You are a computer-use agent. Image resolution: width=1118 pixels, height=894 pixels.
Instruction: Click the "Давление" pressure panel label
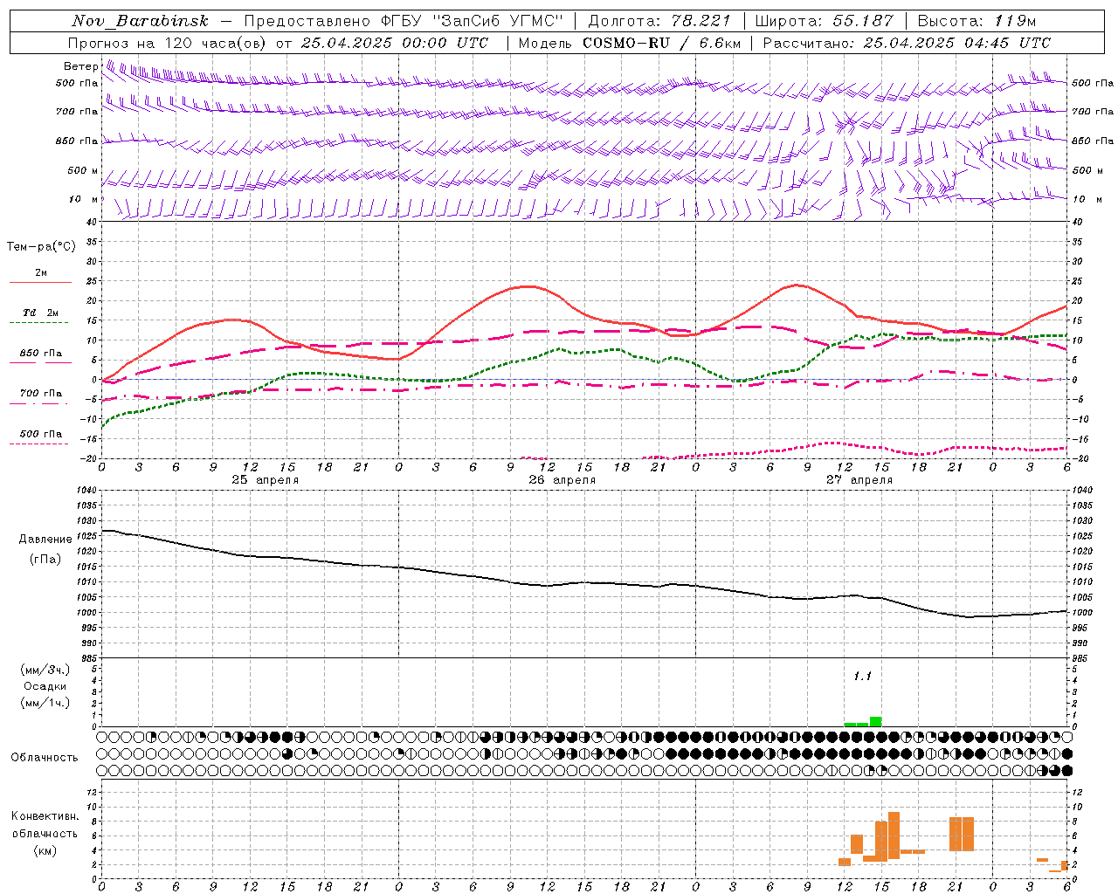point(45,540)
